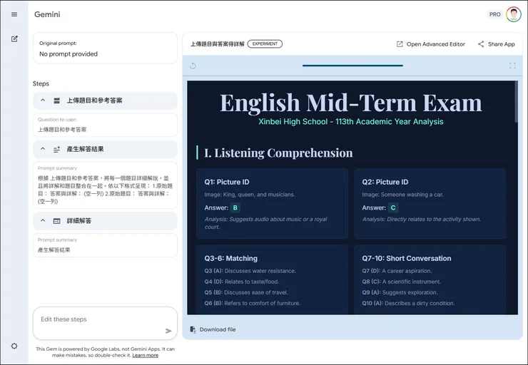The image size is (528, 365).
Task: Click the Original prompt box
Action: 105,48
